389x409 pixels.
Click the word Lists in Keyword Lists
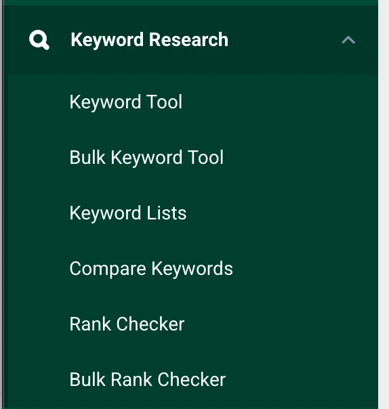click(167, 213)
